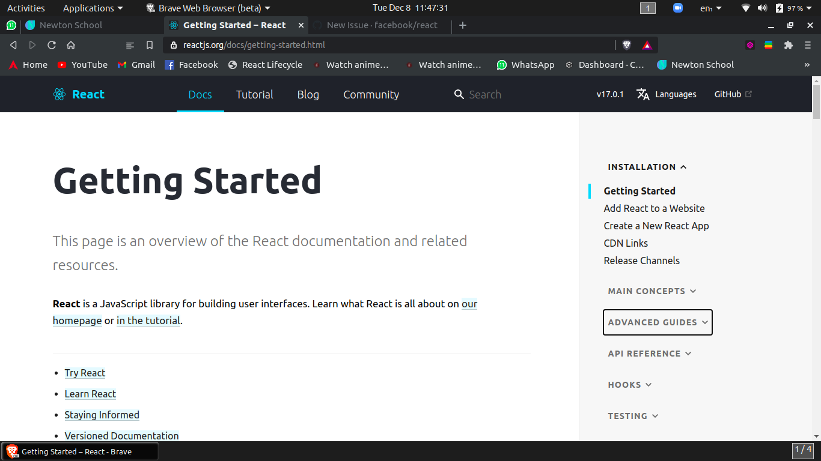
Task: Bookmark this page with the star icon
Action: click(149, 44)
